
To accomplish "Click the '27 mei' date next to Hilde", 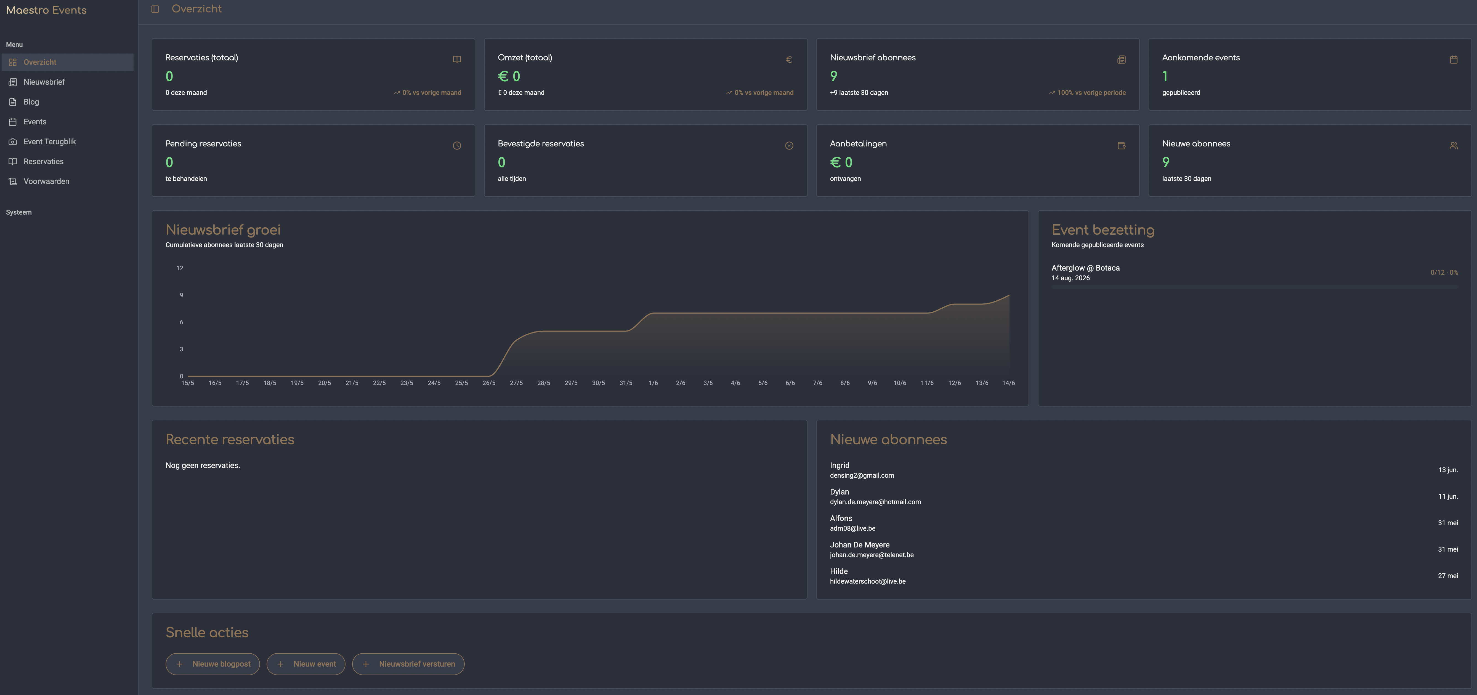I will point(1448,576).
